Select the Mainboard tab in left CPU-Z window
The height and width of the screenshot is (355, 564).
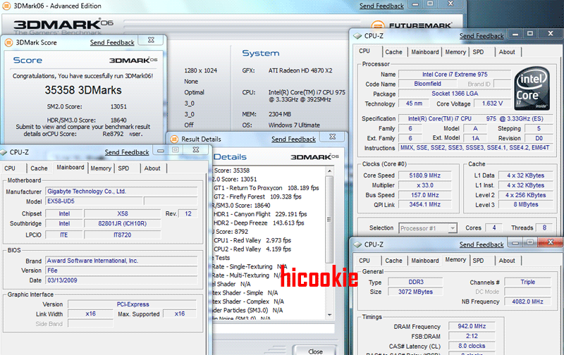[x=70, y=168]
